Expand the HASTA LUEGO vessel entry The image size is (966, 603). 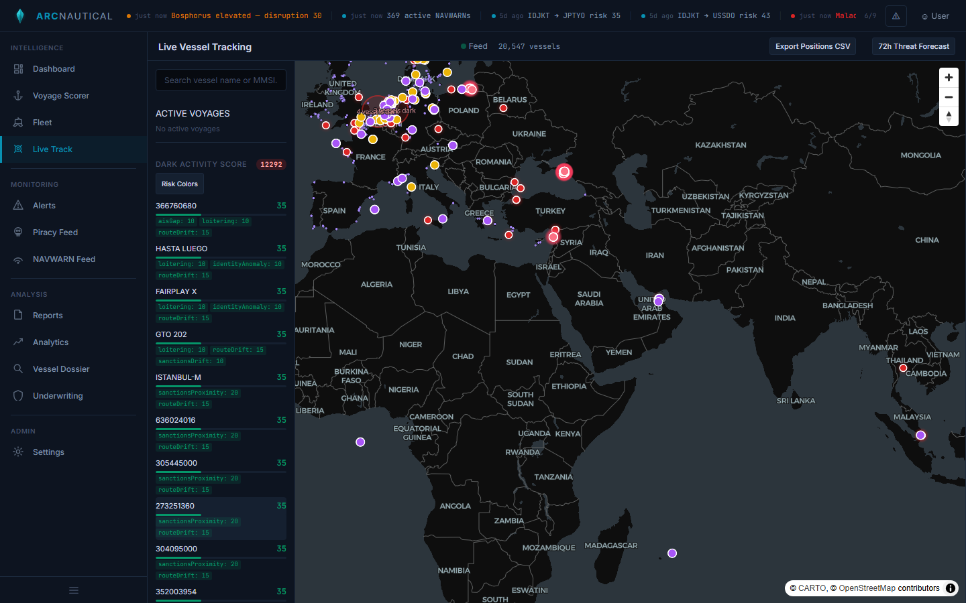pyautogui.click(x=181, y=249)
